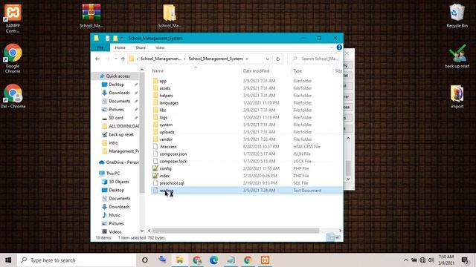Refresh the current folder view
This screenshot has height=267, width=476.
point(277,59)
